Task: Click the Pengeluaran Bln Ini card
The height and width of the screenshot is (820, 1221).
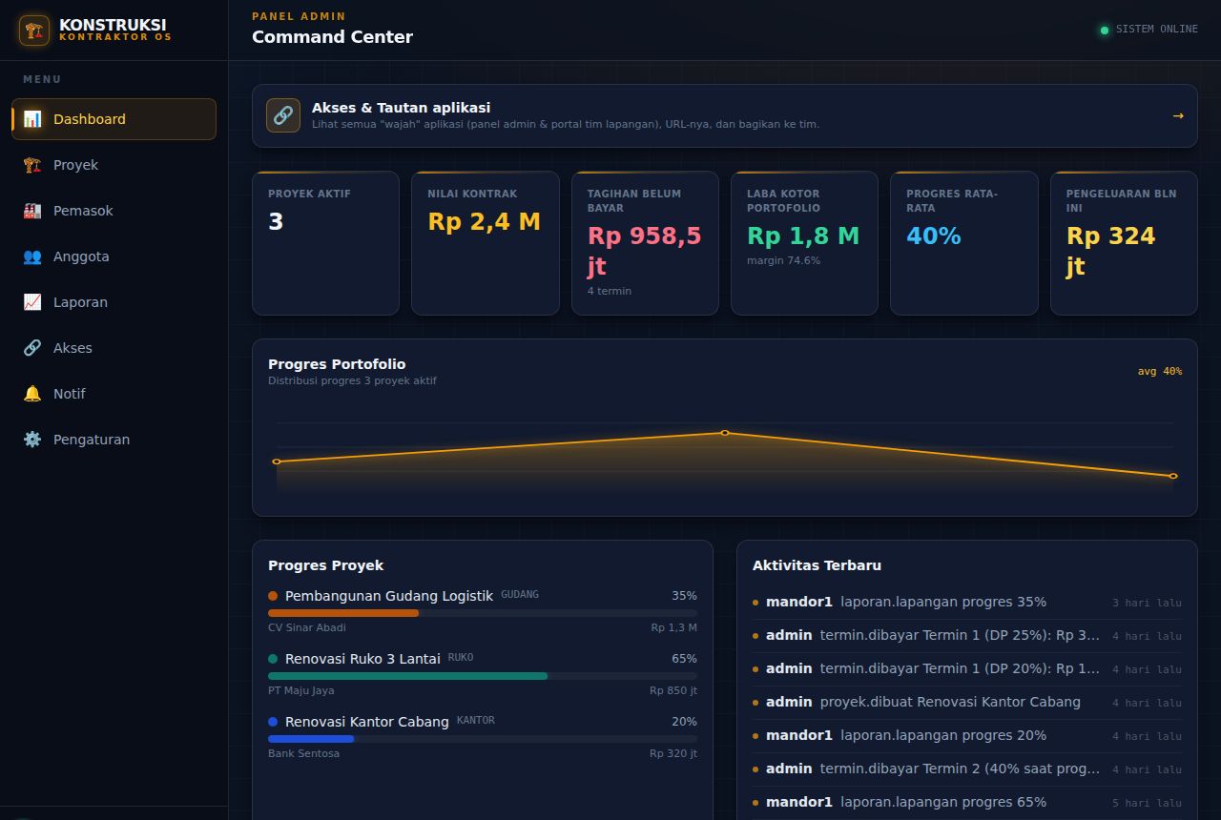Action: 1124,243
